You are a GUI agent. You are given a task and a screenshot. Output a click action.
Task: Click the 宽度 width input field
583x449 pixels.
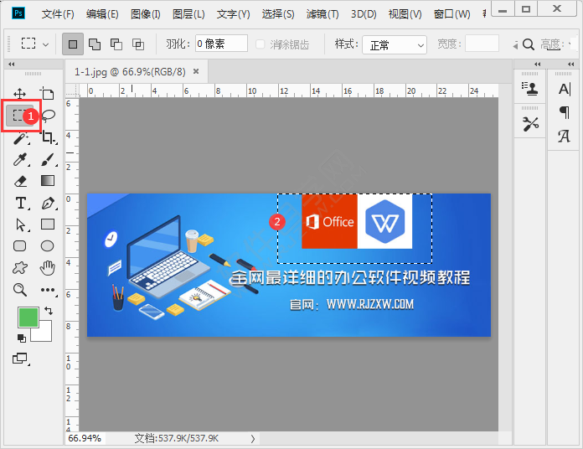pos(482,44)
